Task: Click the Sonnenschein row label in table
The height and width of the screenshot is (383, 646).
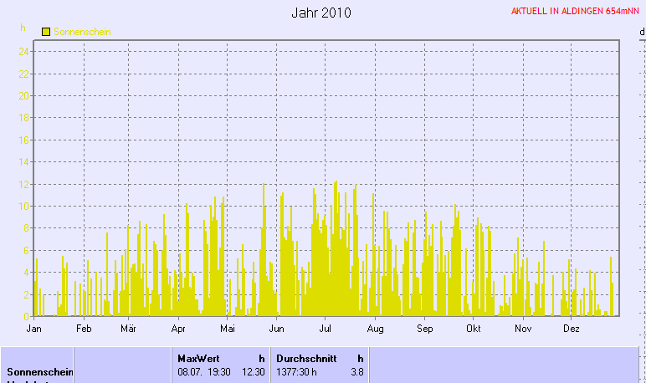Action: click(38, 371)
